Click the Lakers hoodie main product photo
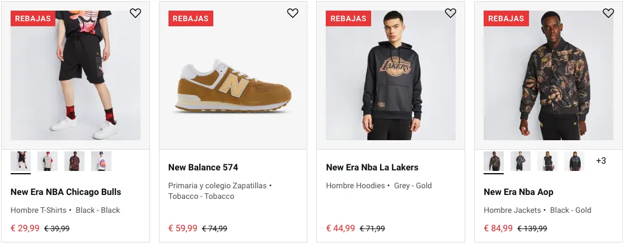Screen dimensions: 623x243 391,78
